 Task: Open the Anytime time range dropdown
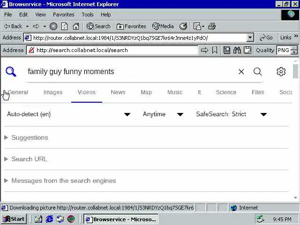click(x=163, y=114)
